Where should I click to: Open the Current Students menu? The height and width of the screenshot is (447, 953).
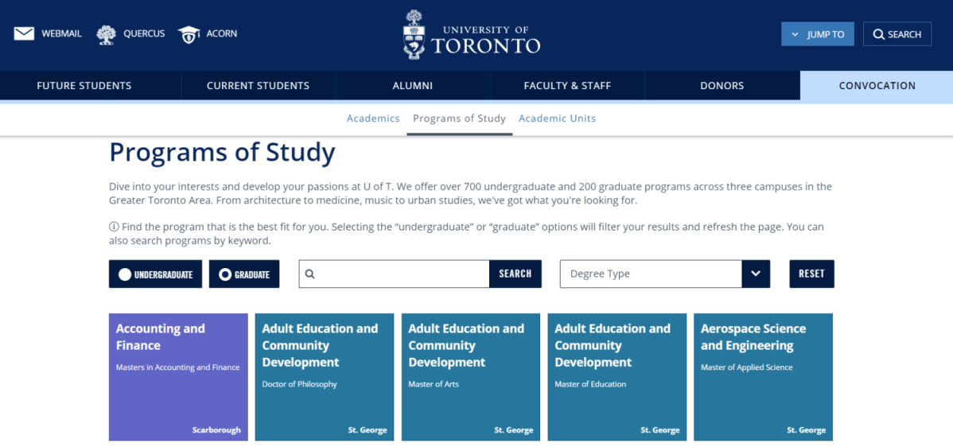pyautogui.click(x=259, y=86)
